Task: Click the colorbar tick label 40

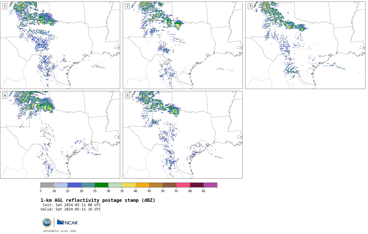Action: 135,191
